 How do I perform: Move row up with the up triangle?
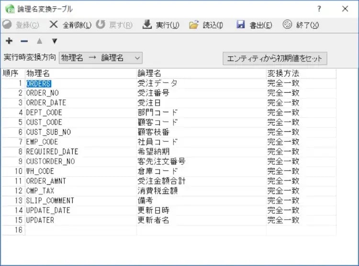coord(40,41)
